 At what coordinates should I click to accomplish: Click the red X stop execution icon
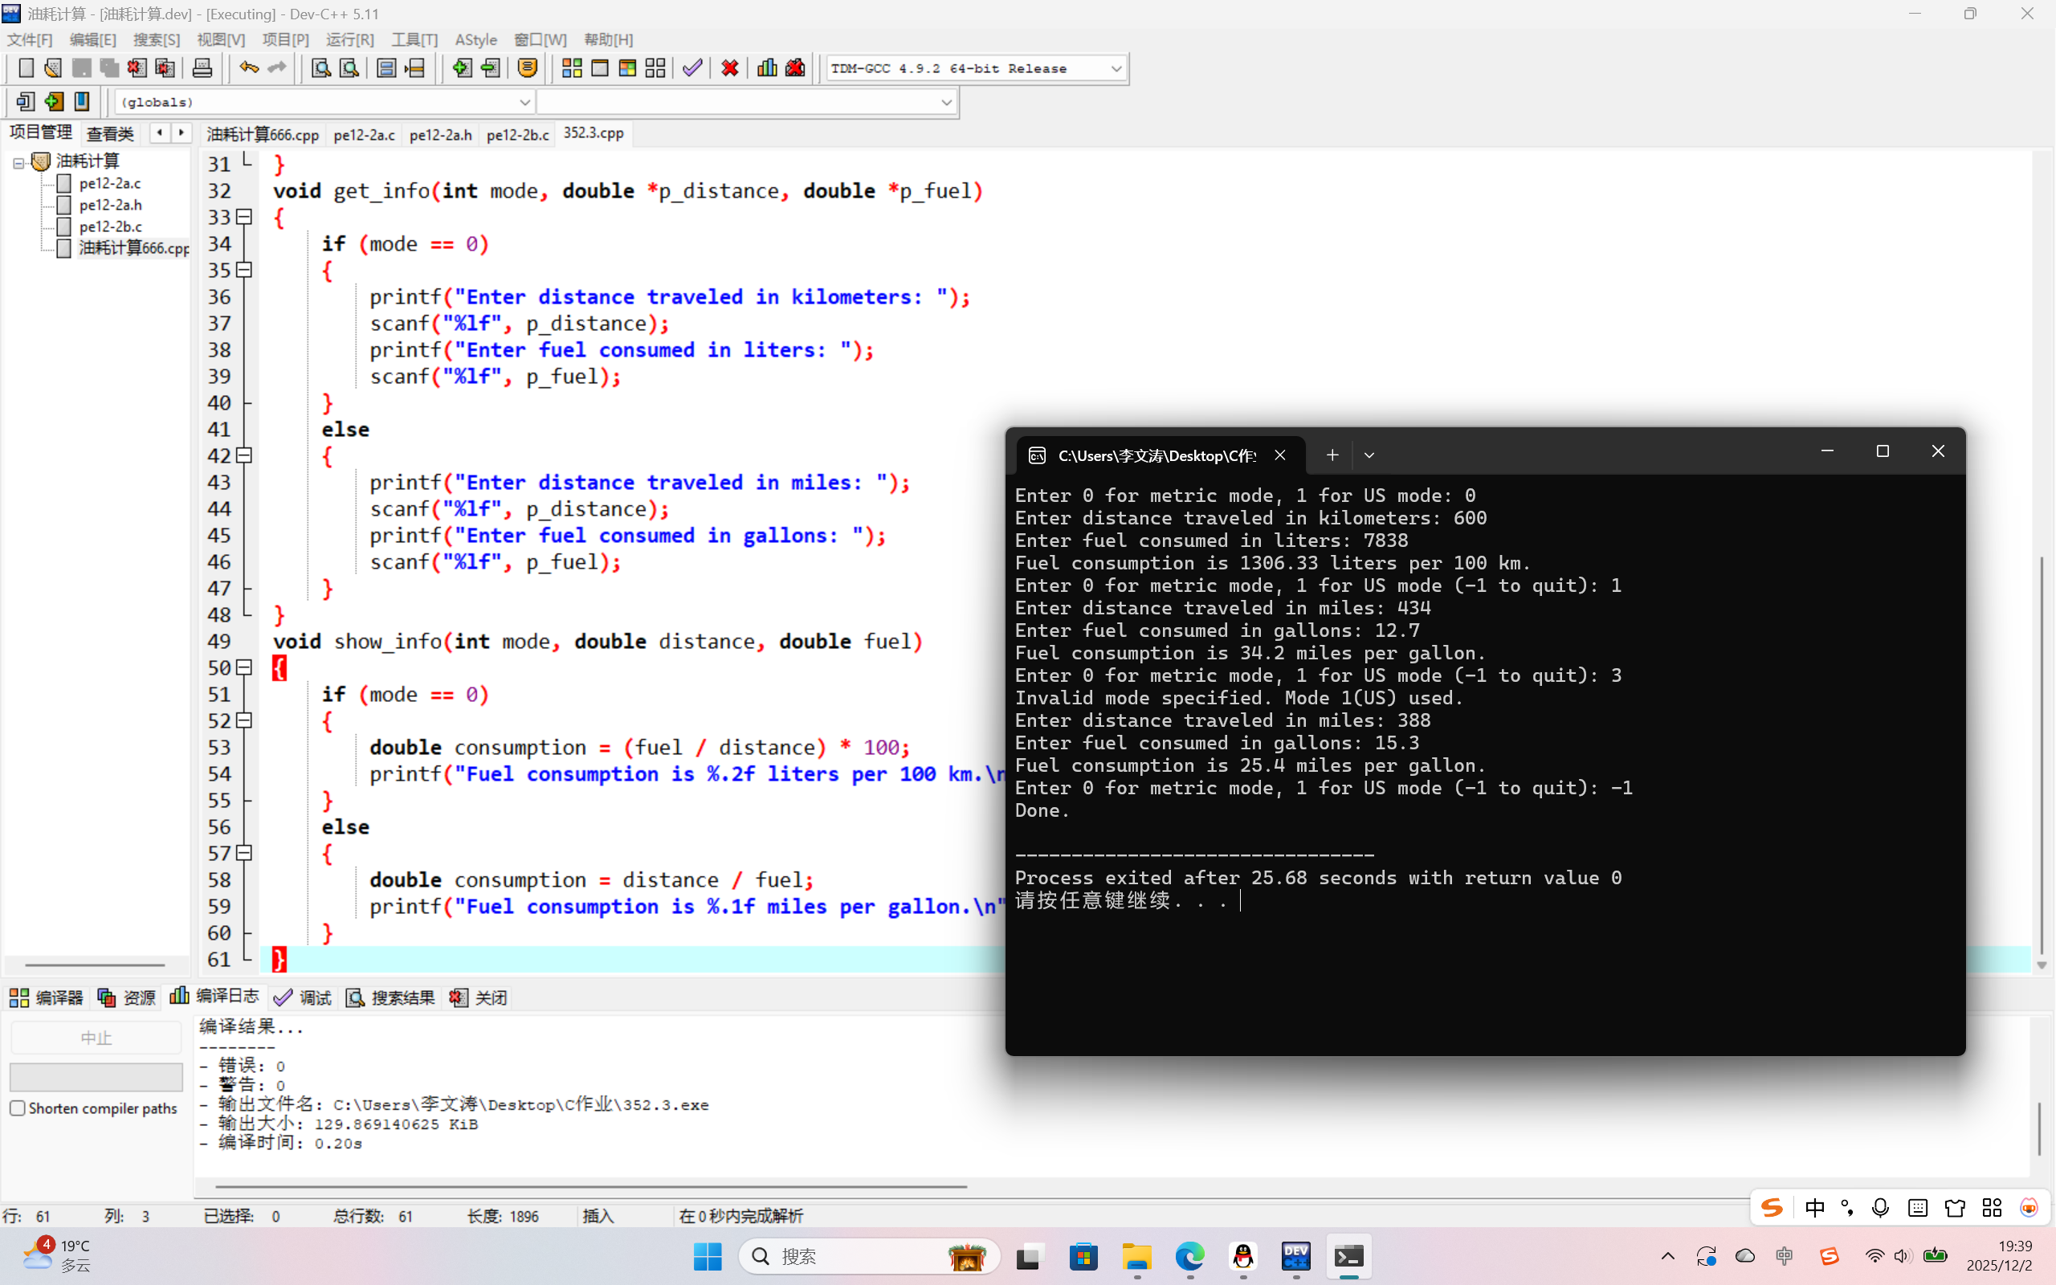point(729,68)
